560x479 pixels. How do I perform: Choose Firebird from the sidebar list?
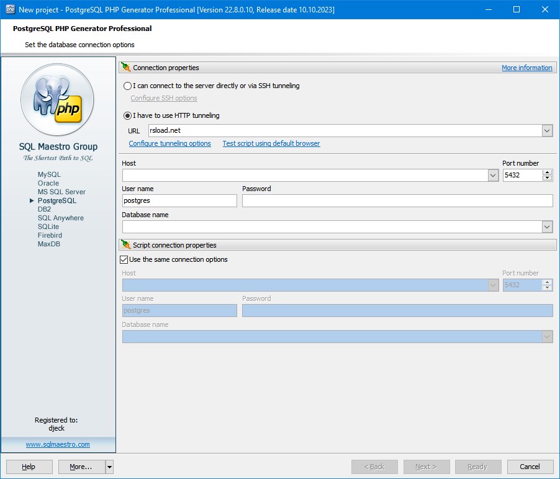click(50, 236)
